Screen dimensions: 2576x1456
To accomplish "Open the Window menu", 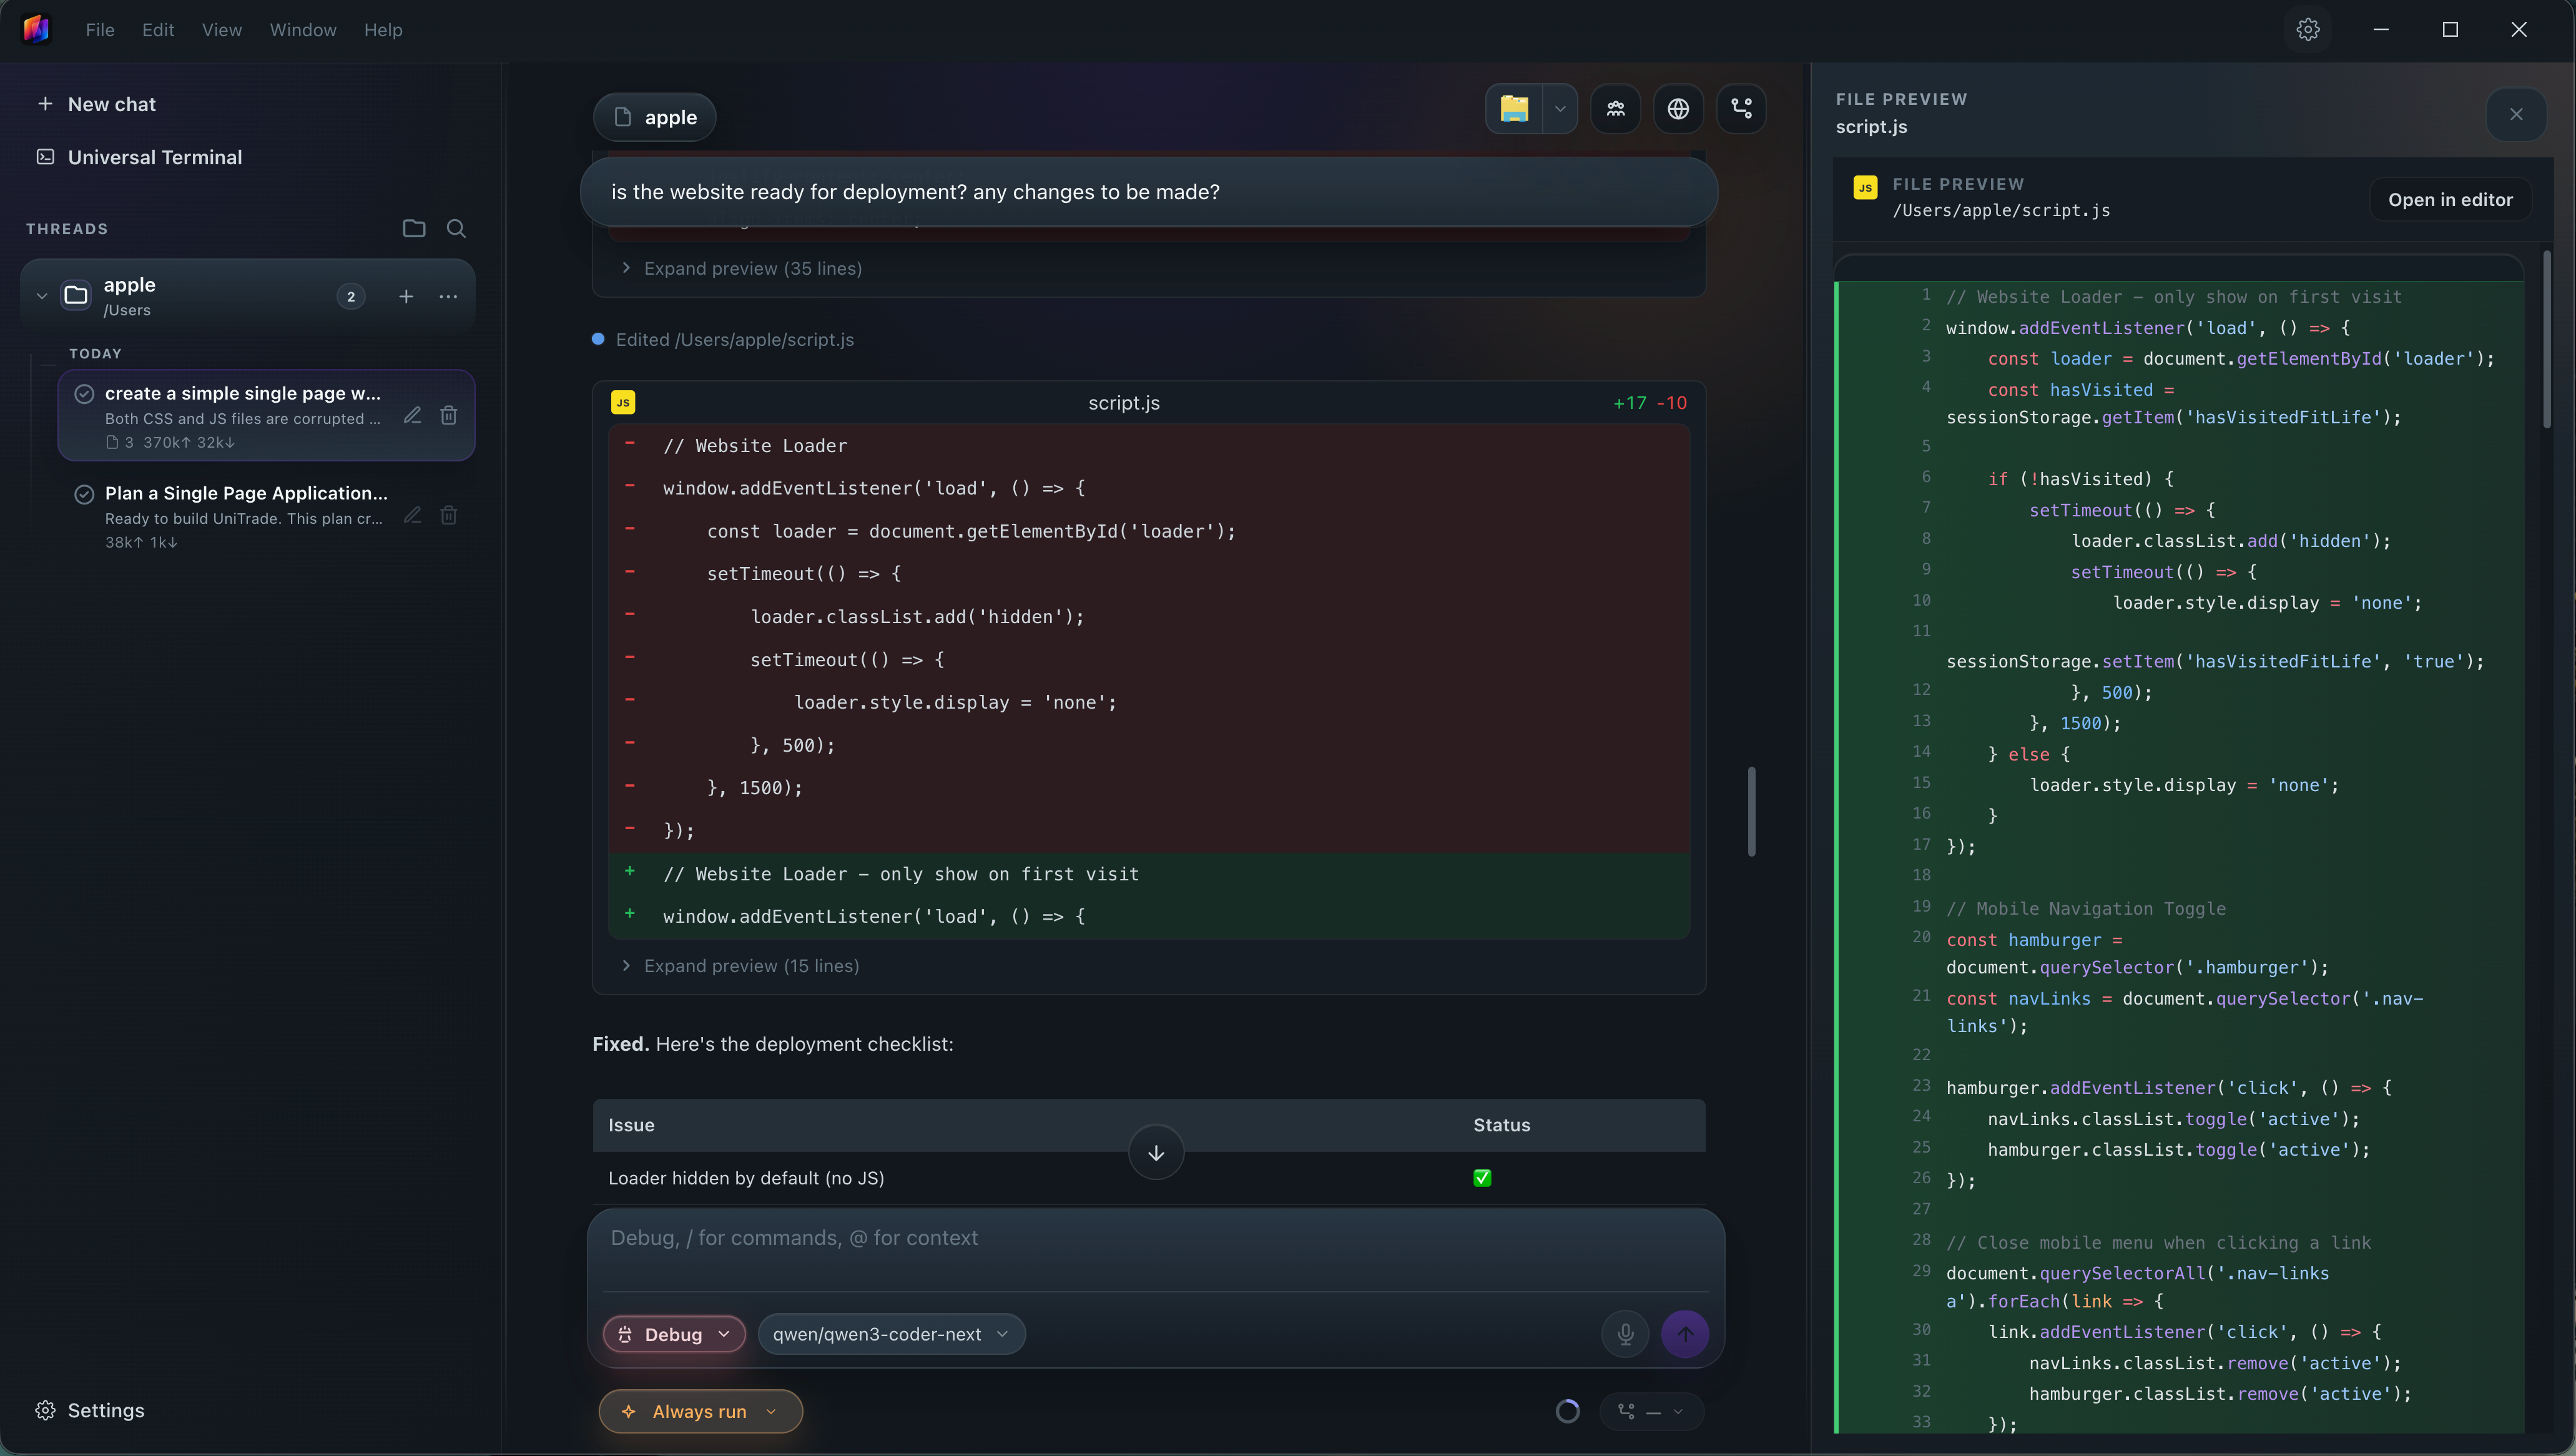I will [x=303, y=30].
